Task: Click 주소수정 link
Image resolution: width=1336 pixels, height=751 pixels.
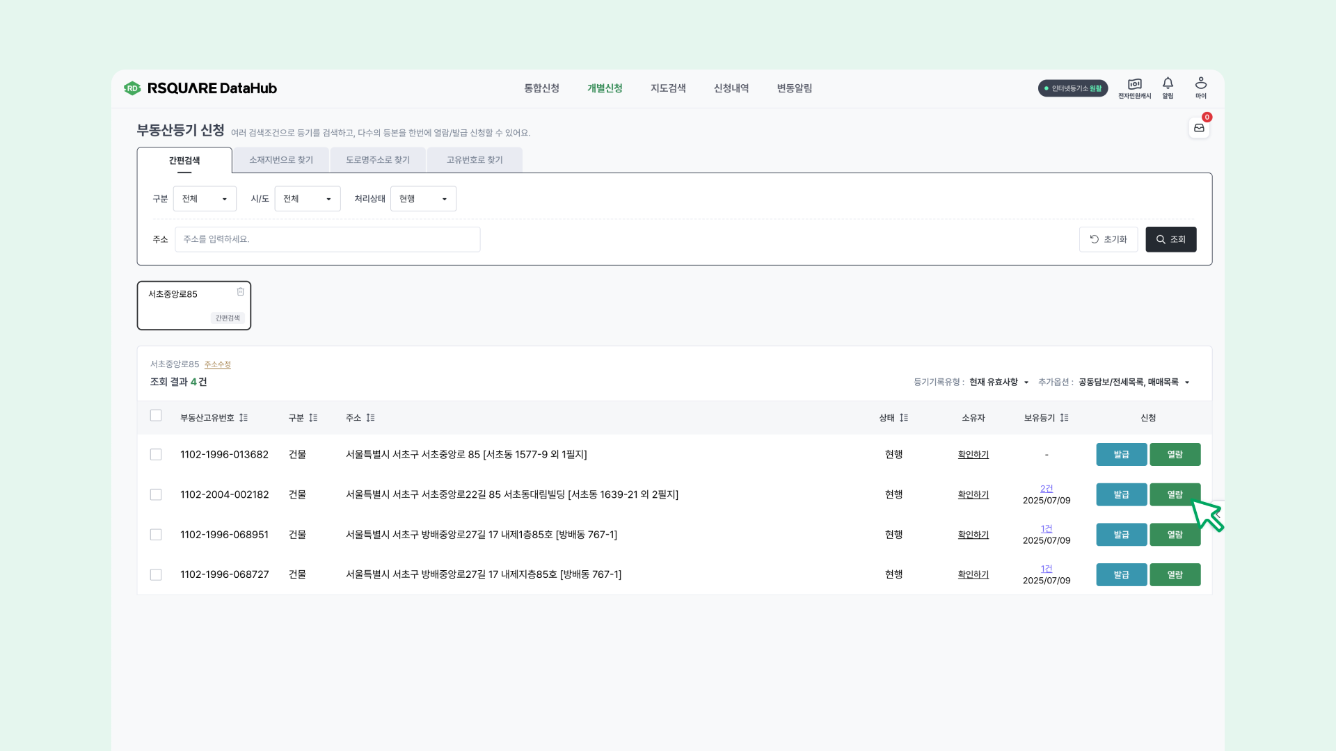Action: (x=217, y=365)
